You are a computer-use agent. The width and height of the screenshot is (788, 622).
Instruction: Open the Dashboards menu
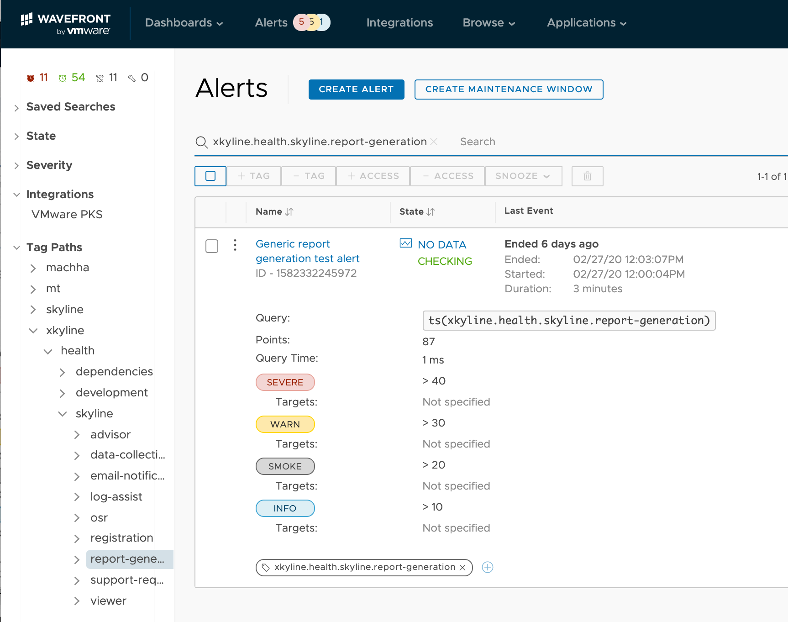pyautogui.click(x=184, y=23)
